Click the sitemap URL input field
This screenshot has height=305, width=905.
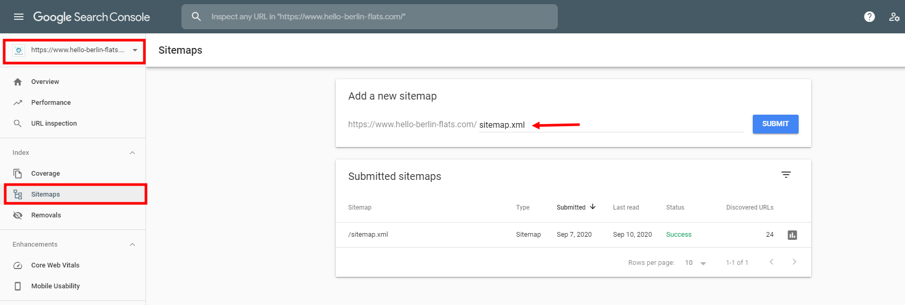610,125
